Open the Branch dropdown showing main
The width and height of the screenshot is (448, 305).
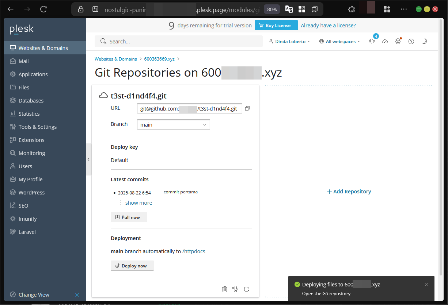[x=173, y=125]
